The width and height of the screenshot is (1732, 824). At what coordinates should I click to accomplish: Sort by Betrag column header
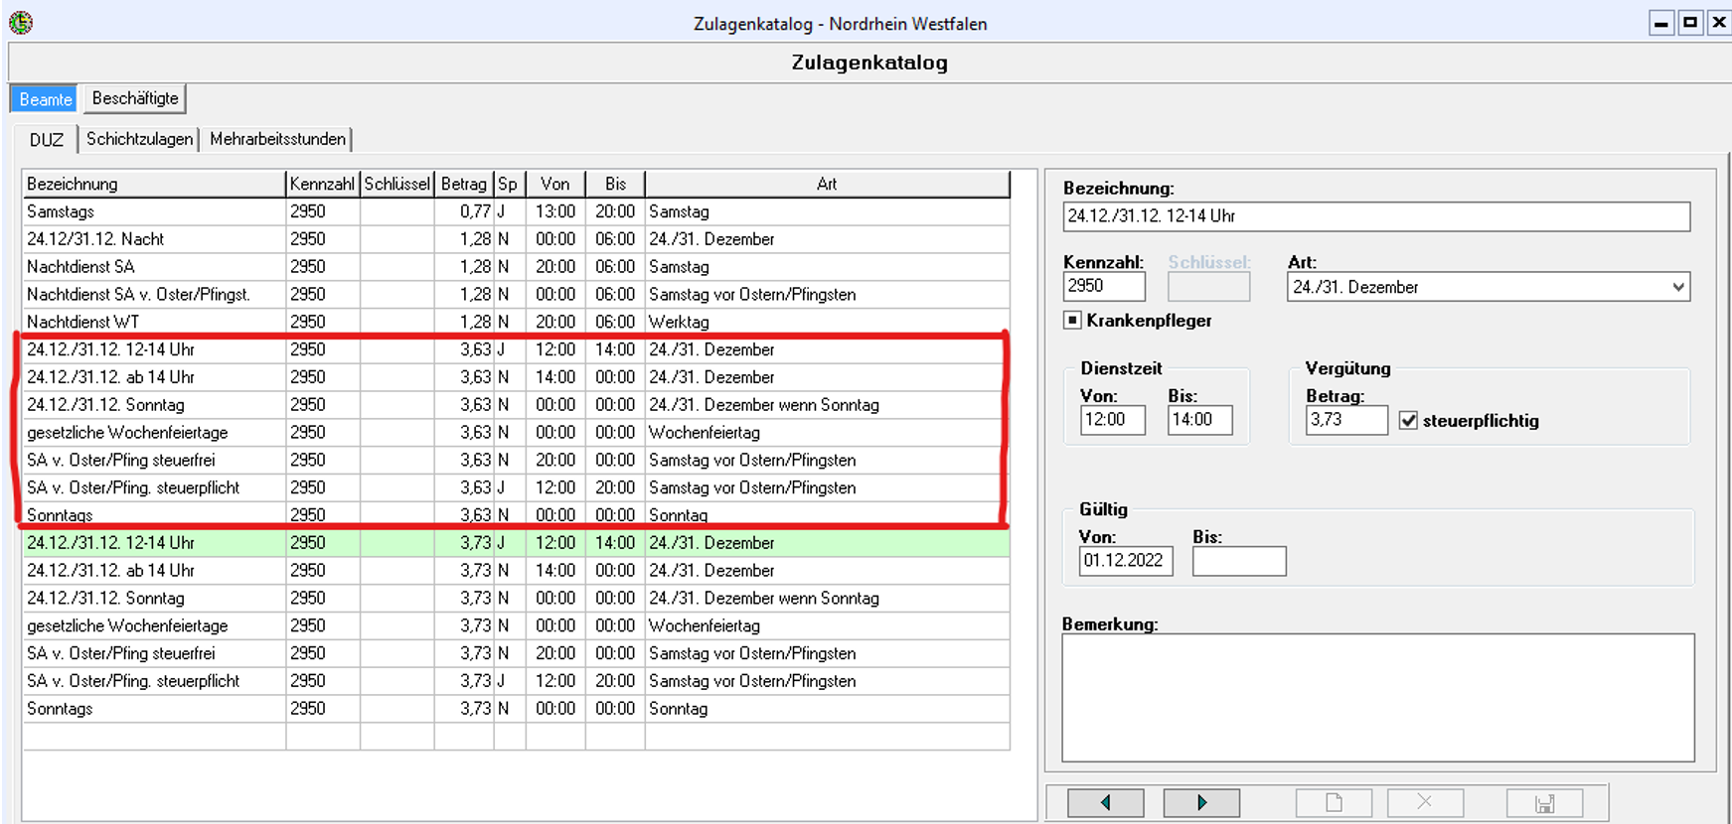pyautogui.click(x=464, y=184)
